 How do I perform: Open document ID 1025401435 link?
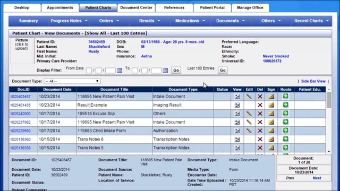pos(20,105)
